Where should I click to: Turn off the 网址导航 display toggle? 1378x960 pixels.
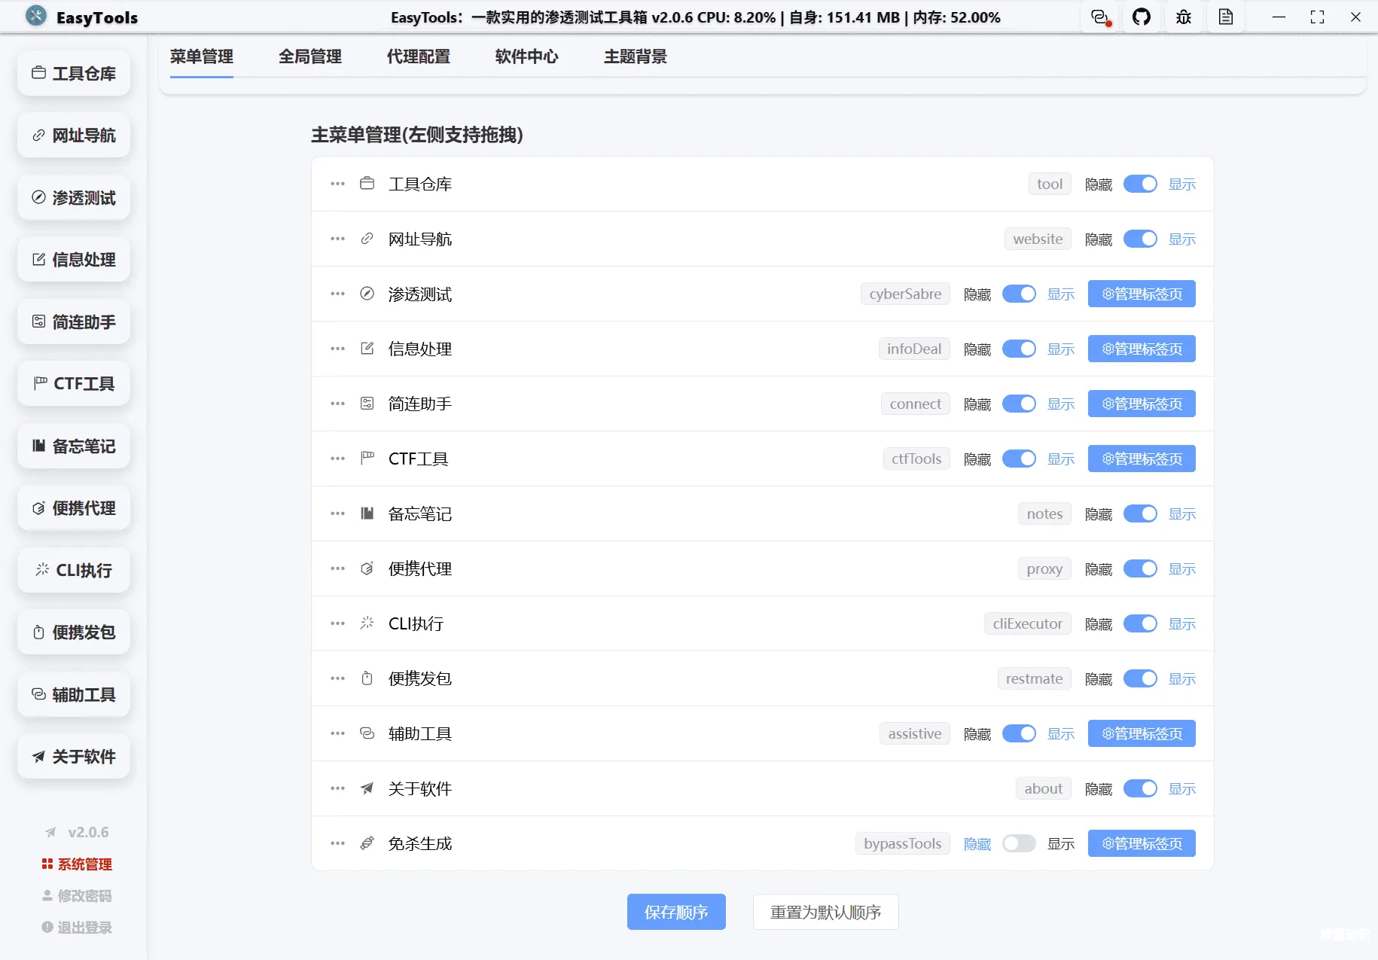tap(1140, 239)
